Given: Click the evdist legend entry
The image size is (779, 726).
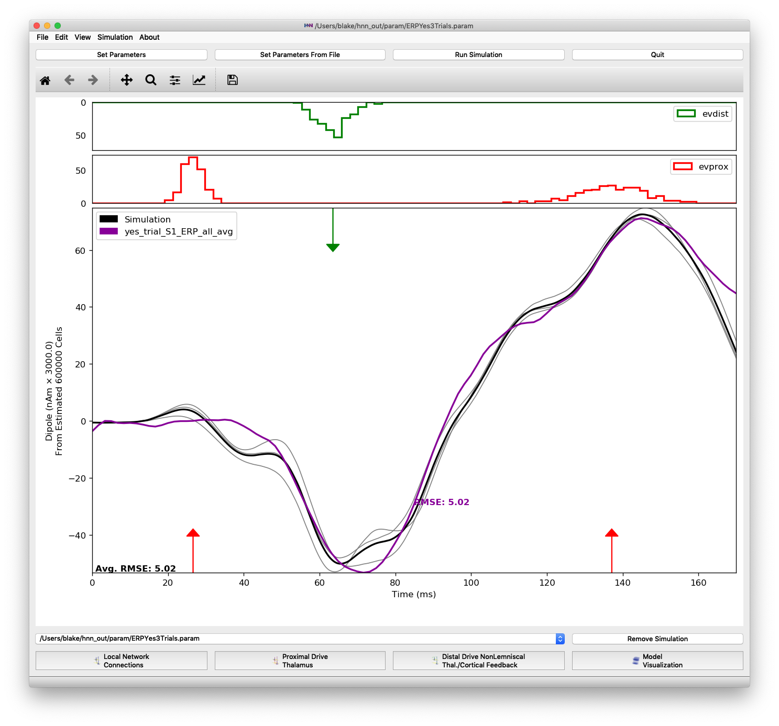Looking at the screenshot, I should [703, 114].
